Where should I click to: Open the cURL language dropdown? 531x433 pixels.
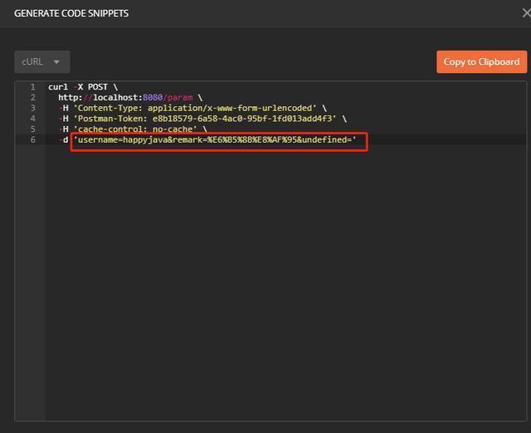(41, 61)
